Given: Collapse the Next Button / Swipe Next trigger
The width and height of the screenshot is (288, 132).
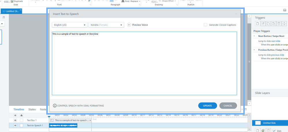Looking at the screenshot, I should (255, 36).
